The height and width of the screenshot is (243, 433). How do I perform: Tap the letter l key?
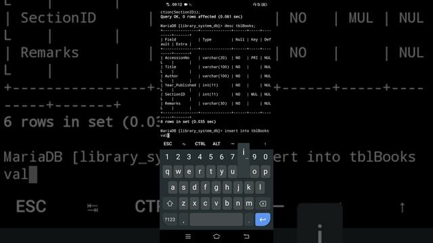pyautogui.click(x=260, y=188)
